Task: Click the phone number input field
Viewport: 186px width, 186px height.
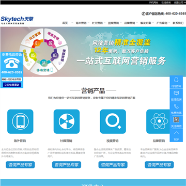Action: (x=12, y=80)
